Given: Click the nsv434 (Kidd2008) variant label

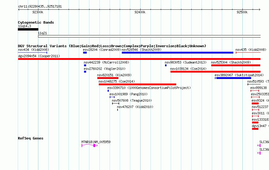Looking at the screenshot, I should [34, 50].
